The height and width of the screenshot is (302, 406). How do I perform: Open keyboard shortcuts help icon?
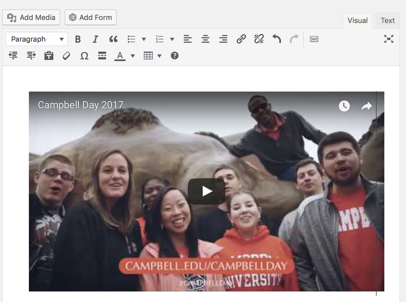(175, 56)
